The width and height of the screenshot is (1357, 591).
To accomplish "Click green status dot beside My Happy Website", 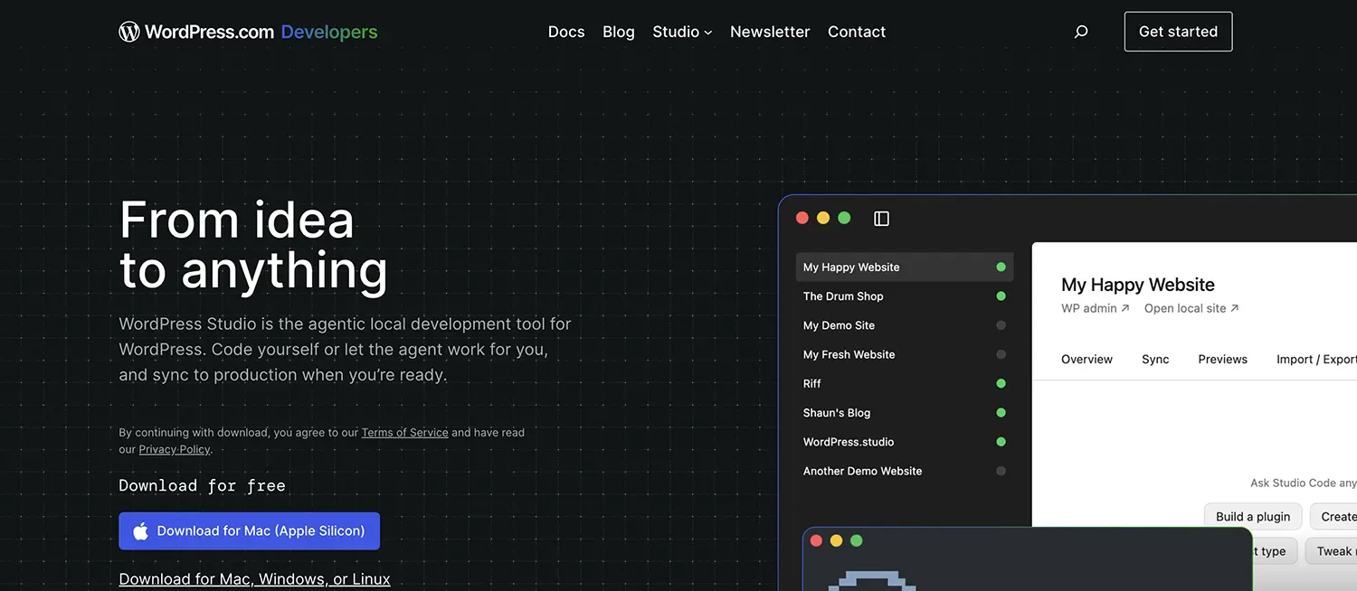I will (x=1001, y=267).
